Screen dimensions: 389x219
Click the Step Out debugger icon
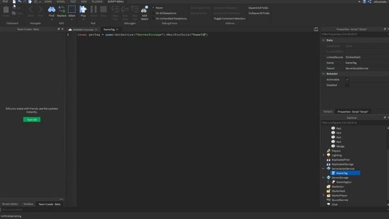(x=135, y=12)
